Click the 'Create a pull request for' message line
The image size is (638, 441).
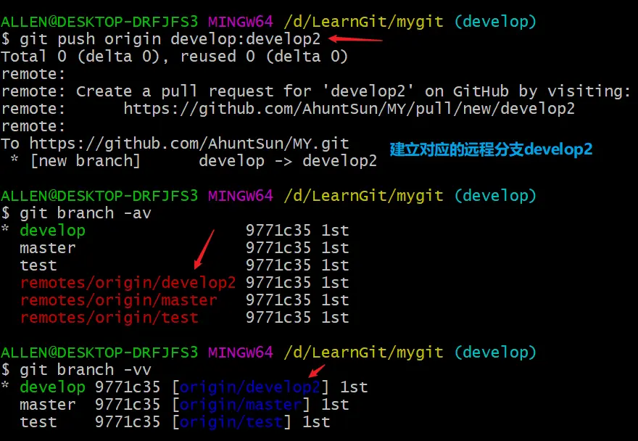316,91
